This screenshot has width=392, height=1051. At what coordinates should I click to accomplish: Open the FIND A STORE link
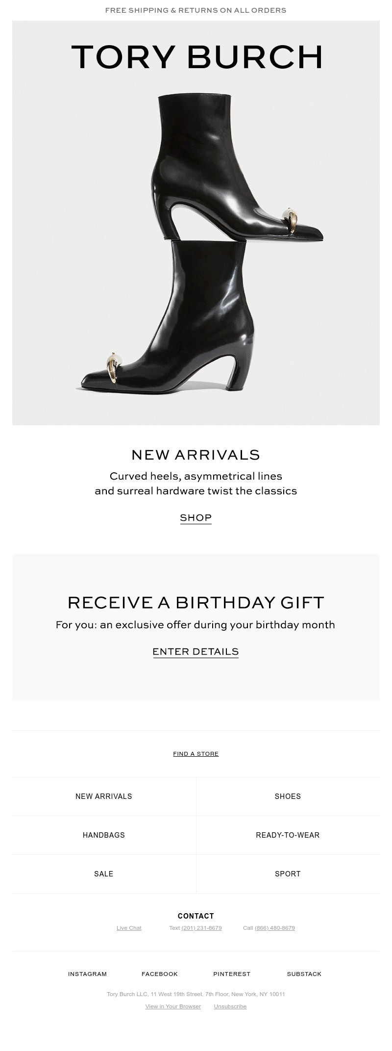coord(196,754)
